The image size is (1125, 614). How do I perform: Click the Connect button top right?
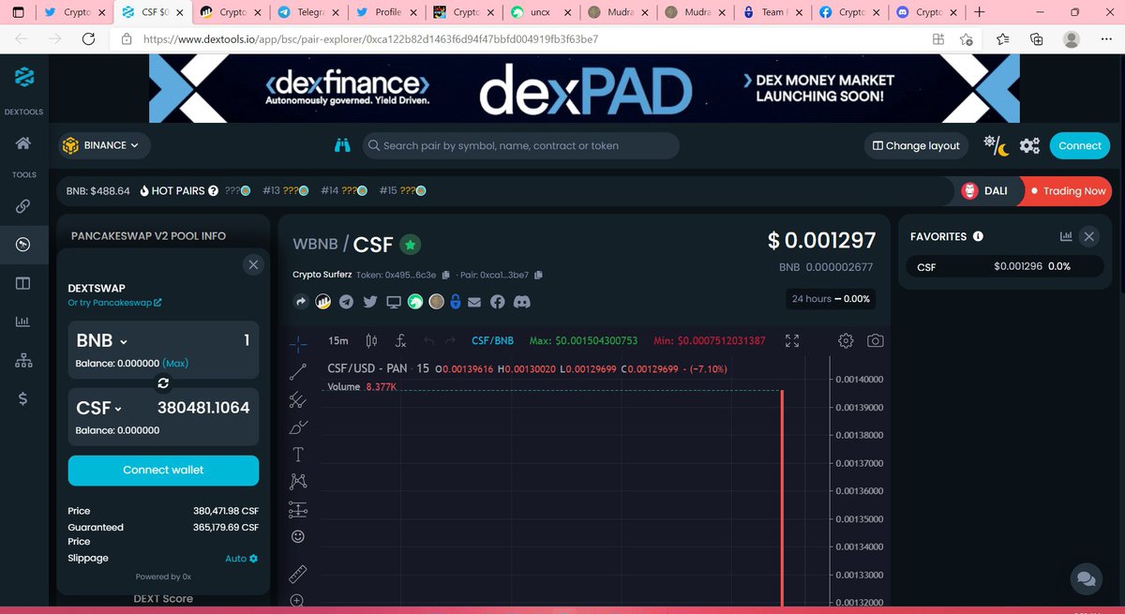pos(1080,145)
